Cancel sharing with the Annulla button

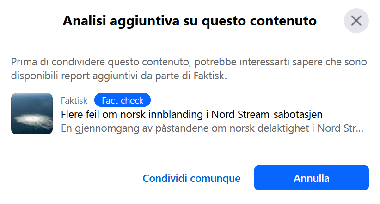[x=312, y=178]
